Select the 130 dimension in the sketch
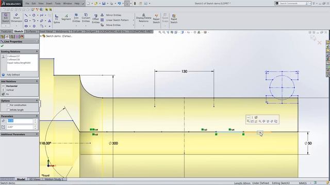Screen dimensions: 330x185 point(184,71)
